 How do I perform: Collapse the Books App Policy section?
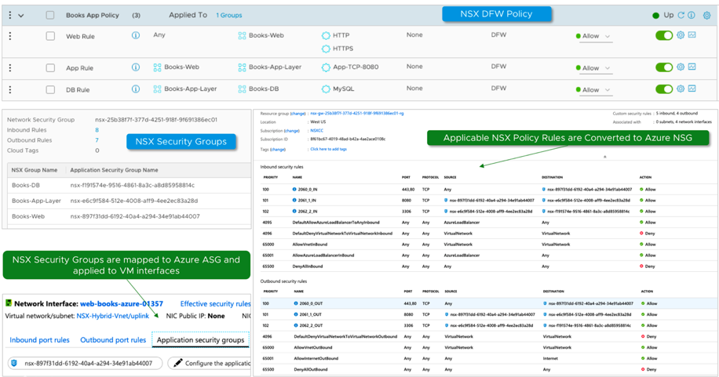(x=20, y=15)
